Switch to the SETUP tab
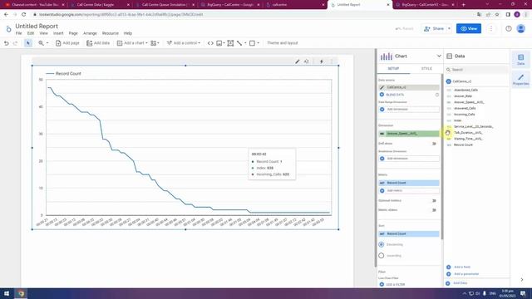532x299 pixels. 393,68
